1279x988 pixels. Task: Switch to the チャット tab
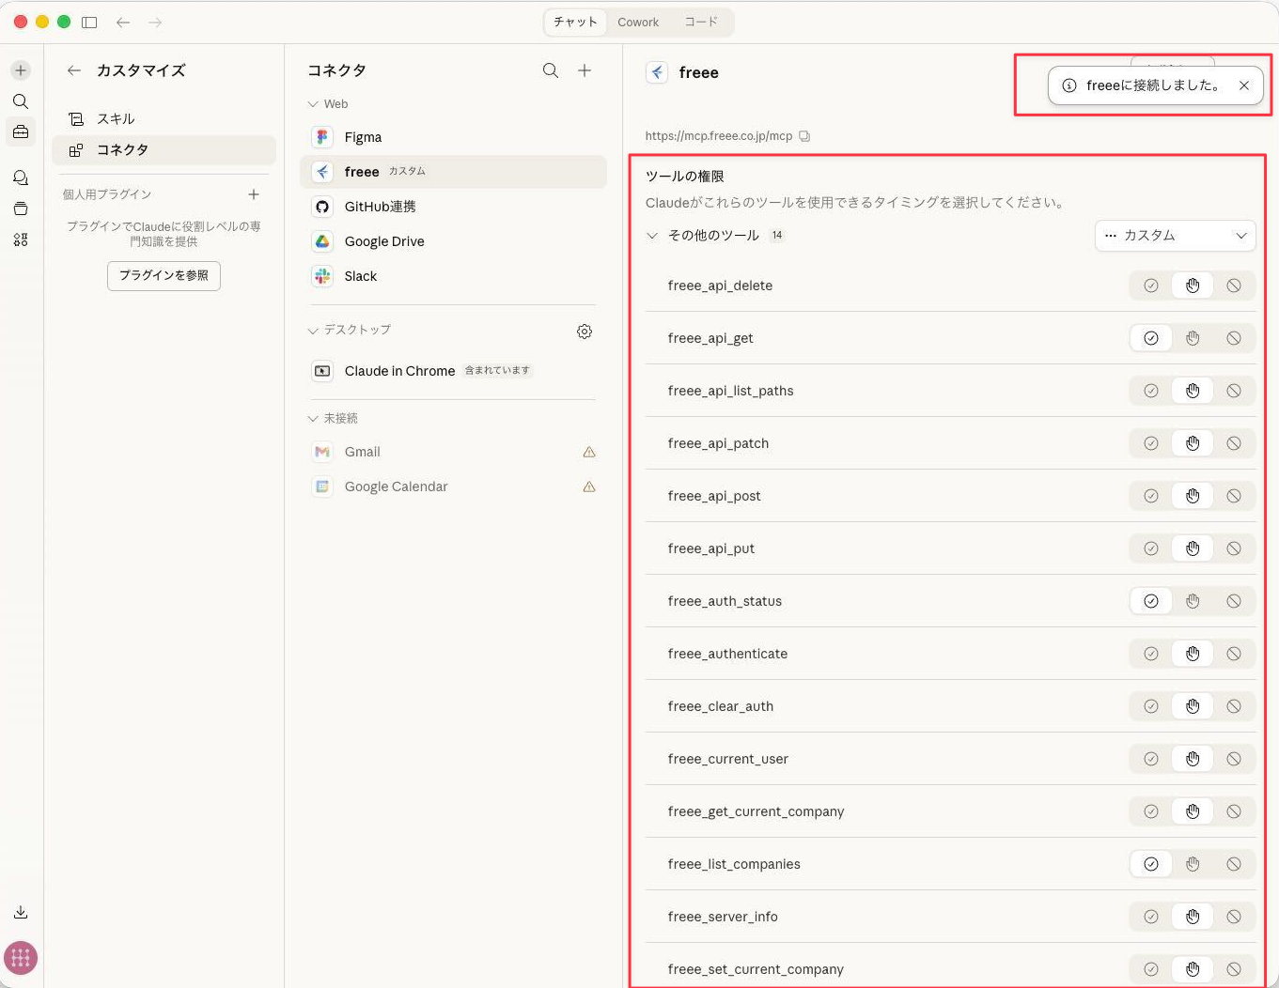tap(575, 22)
